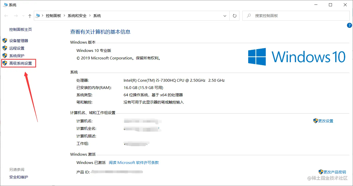Click the Windows 10 专业版 text

[94, 50]
